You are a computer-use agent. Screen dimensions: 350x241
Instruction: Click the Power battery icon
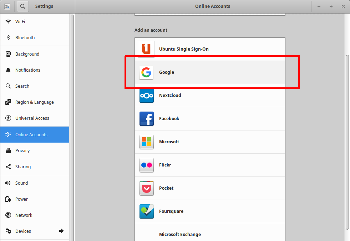(x=8, y=199)
